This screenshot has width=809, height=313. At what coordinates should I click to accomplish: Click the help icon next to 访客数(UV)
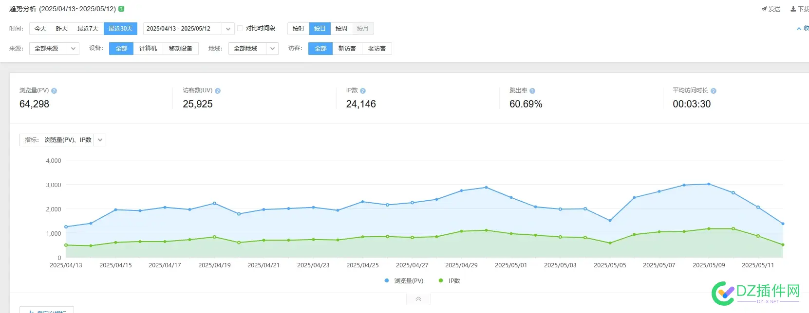[218, 91]
